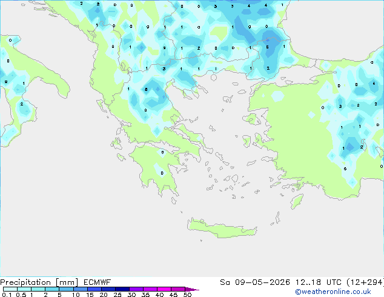Click the "ECMWF" model label
This screenshot has width=384, height=297.
click(x=98, y=282)
